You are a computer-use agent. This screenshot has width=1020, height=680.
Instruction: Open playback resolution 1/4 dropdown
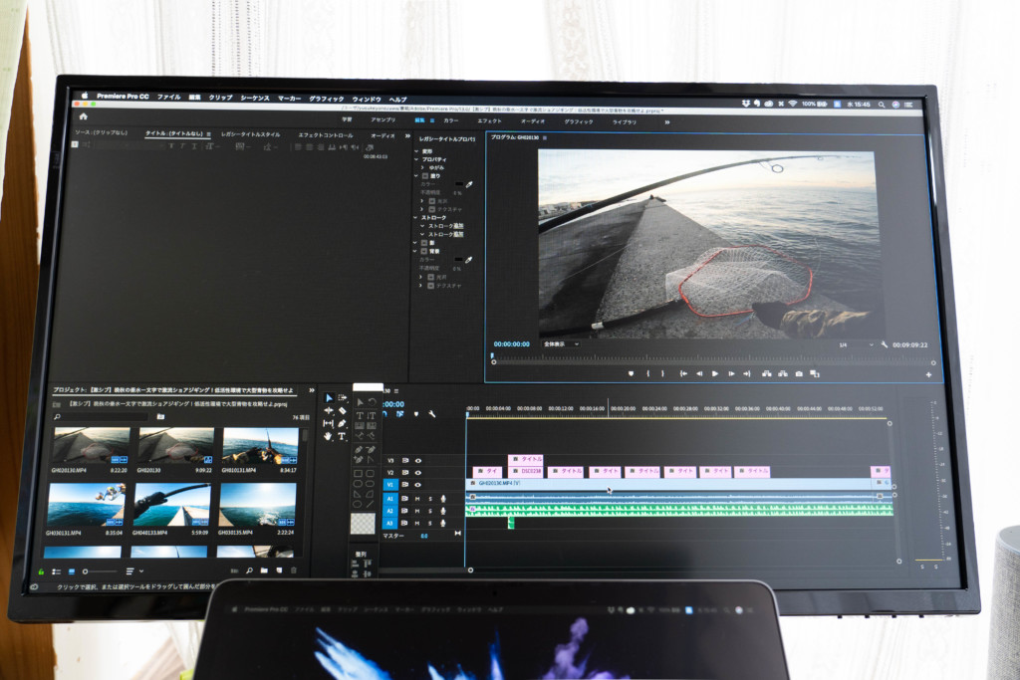(x=856, y=344)
